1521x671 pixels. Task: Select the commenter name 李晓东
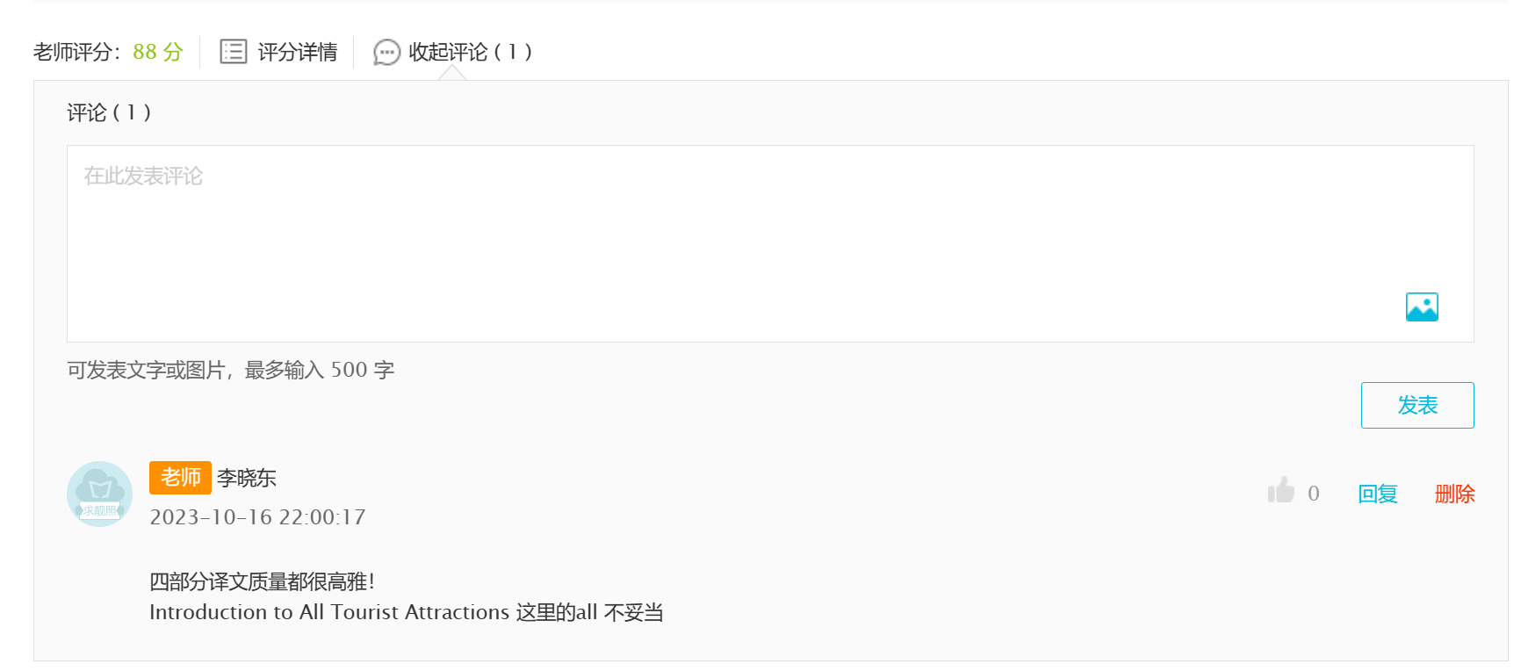click(x=247, y=478)
